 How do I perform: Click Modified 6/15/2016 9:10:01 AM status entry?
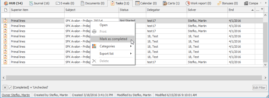(x=176, y=95)
